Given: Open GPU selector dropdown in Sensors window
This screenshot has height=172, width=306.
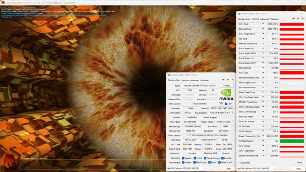Looking at the screenshot, I should pyautogui.click(x=257, y=168).
